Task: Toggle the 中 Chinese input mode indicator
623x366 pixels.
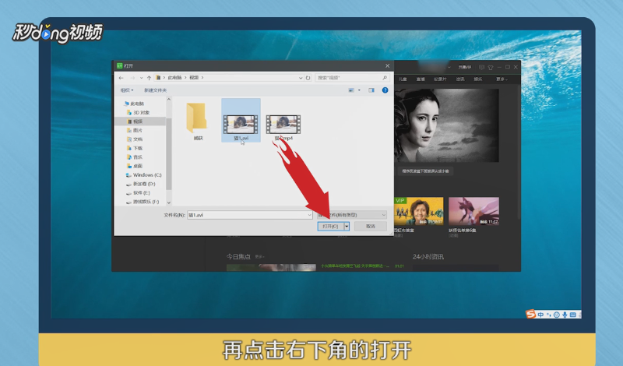Action: coord(540,315)
